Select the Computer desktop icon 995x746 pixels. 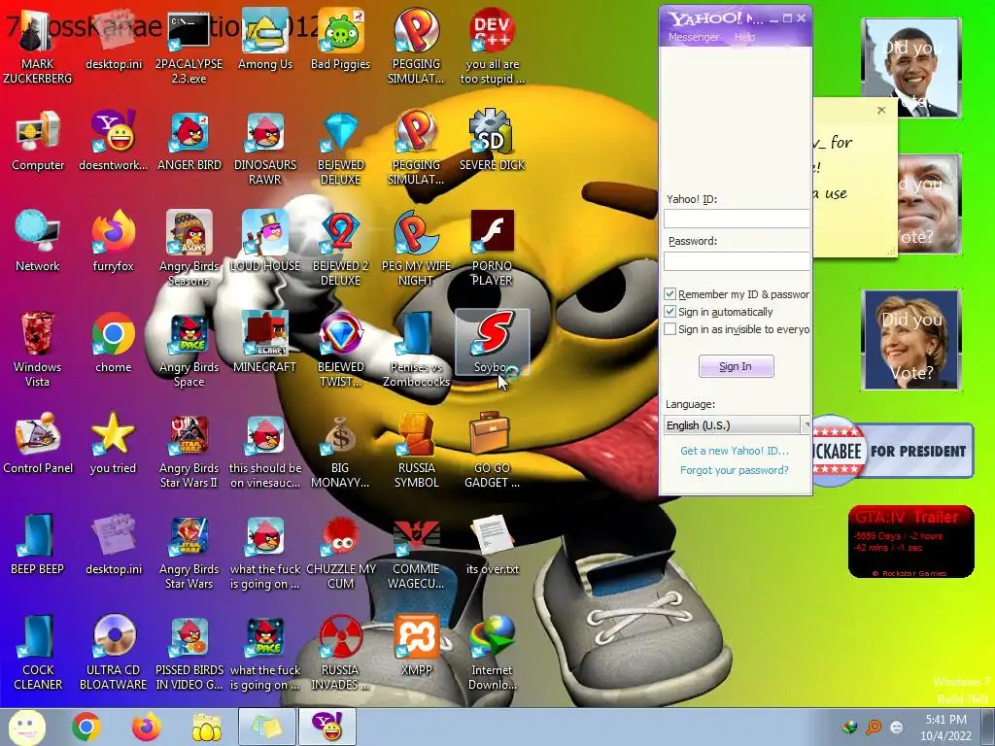pos(38,141)
